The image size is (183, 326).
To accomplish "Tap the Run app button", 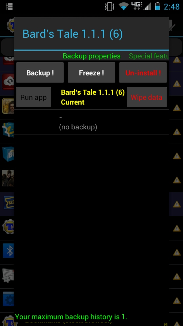I will (34, 97).
